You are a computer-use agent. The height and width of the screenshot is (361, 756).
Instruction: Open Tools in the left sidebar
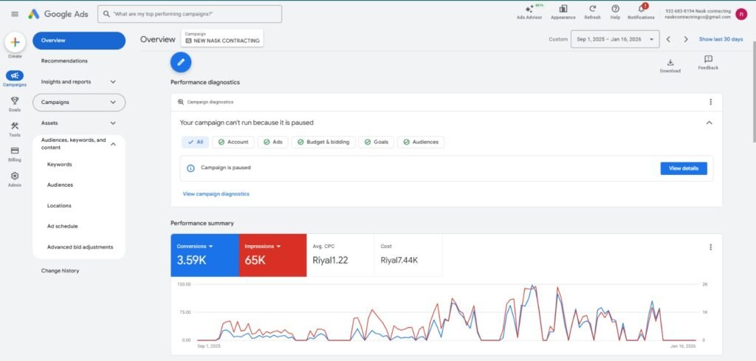point(15,126)
